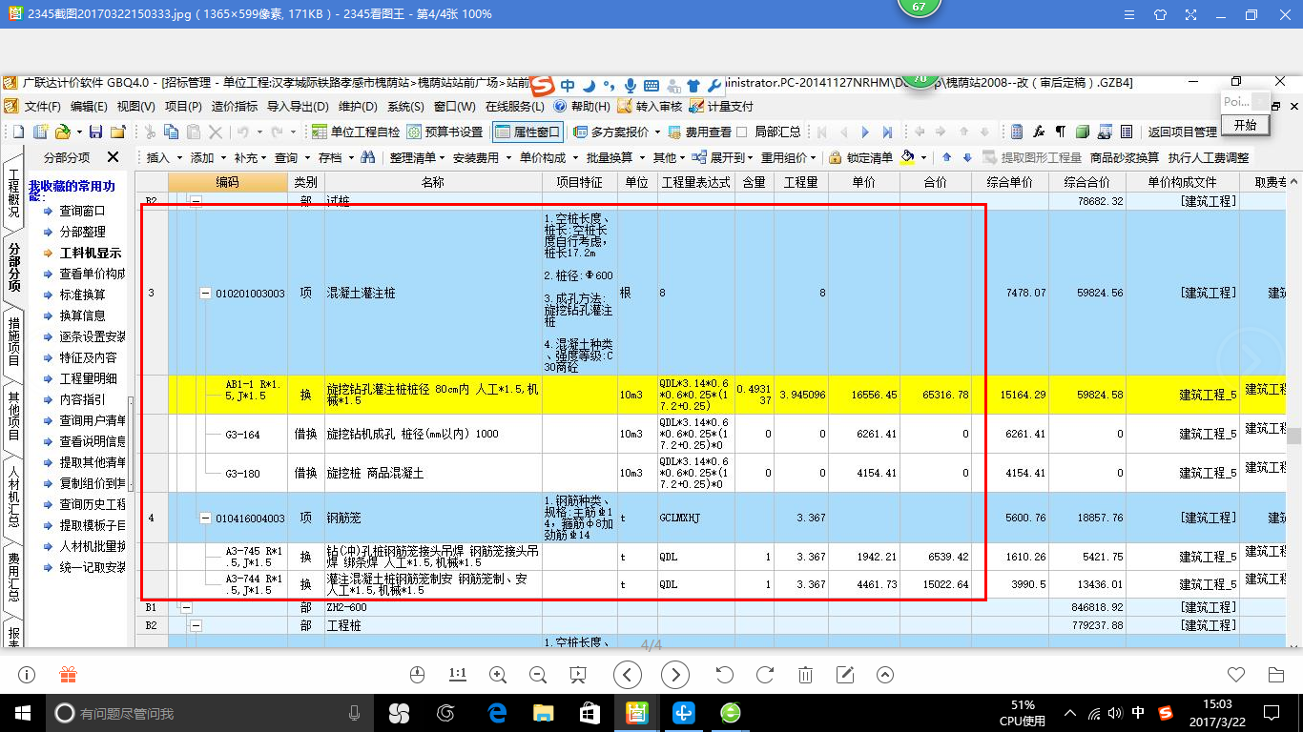The image size is (1303, 732).
Task: Open fill color bucket dropdown
Action: (x=923, y=158)
